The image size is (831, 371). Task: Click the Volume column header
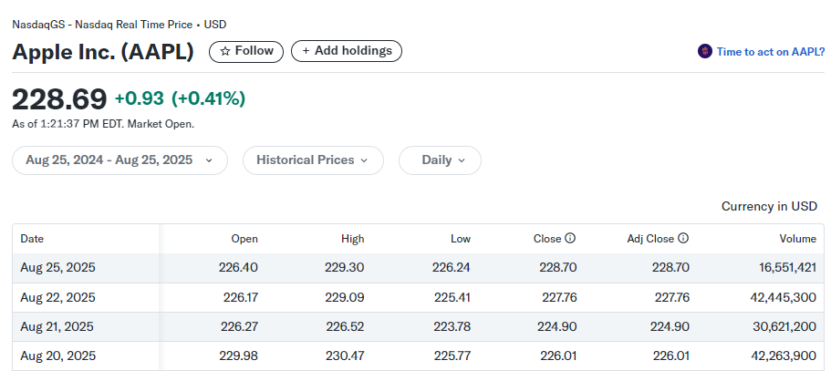tap(797, 239)
